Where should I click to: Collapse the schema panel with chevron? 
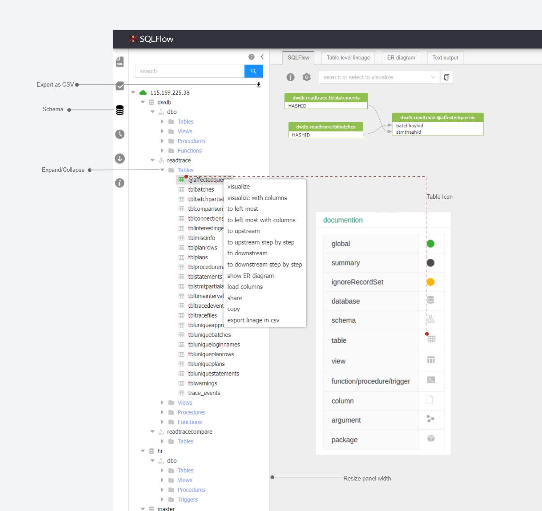(x=262, y=57)
